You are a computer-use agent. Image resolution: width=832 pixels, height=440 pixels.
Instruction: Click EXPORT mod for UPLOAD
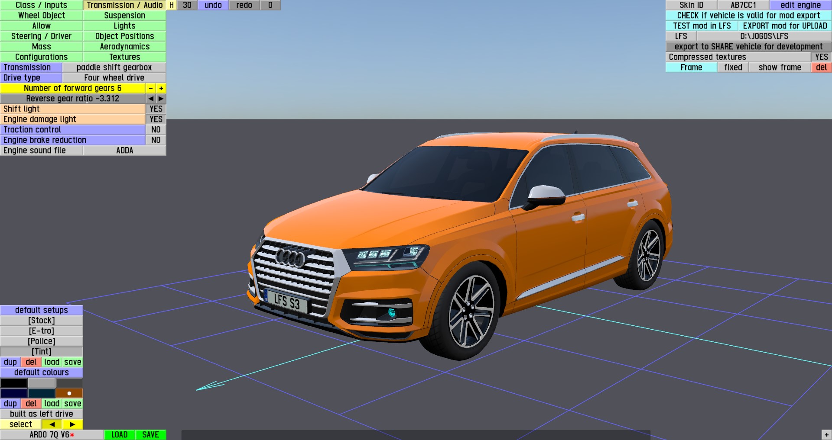coord(785,26)
